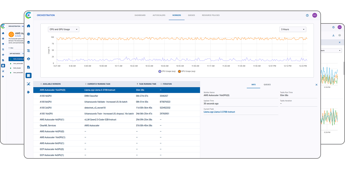Click the cloud icon in front window sidebar
The image size is (345, 174).
(x=29, y=59)
